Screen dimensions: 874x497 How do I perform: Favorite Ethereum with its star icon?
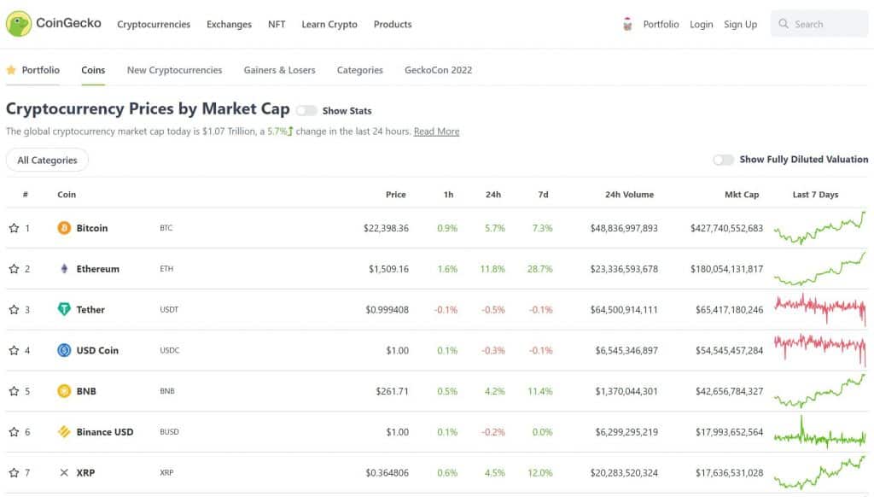[14, 269]
